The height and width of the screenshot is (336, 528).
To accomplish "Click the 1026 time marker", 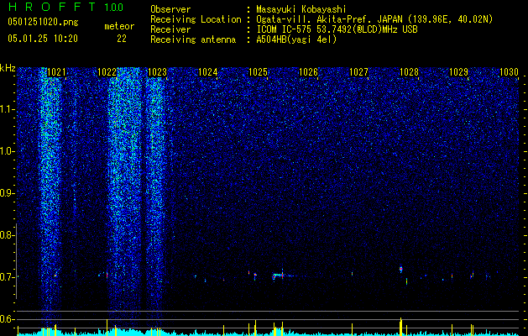I will (308, 72).
